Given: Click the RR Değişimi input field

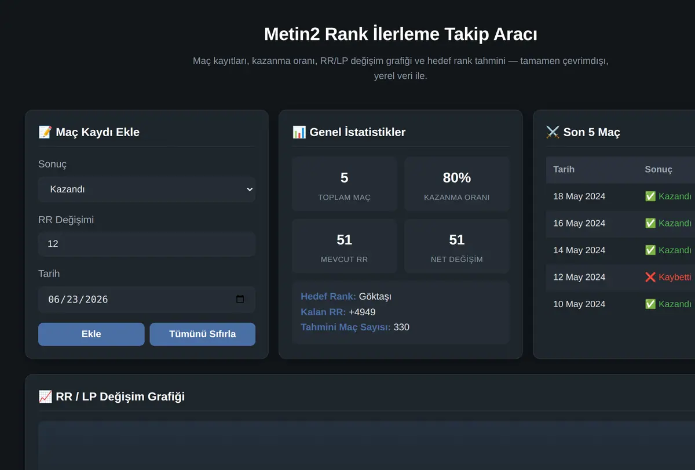Looking at the screenshot, I should 147,244.
